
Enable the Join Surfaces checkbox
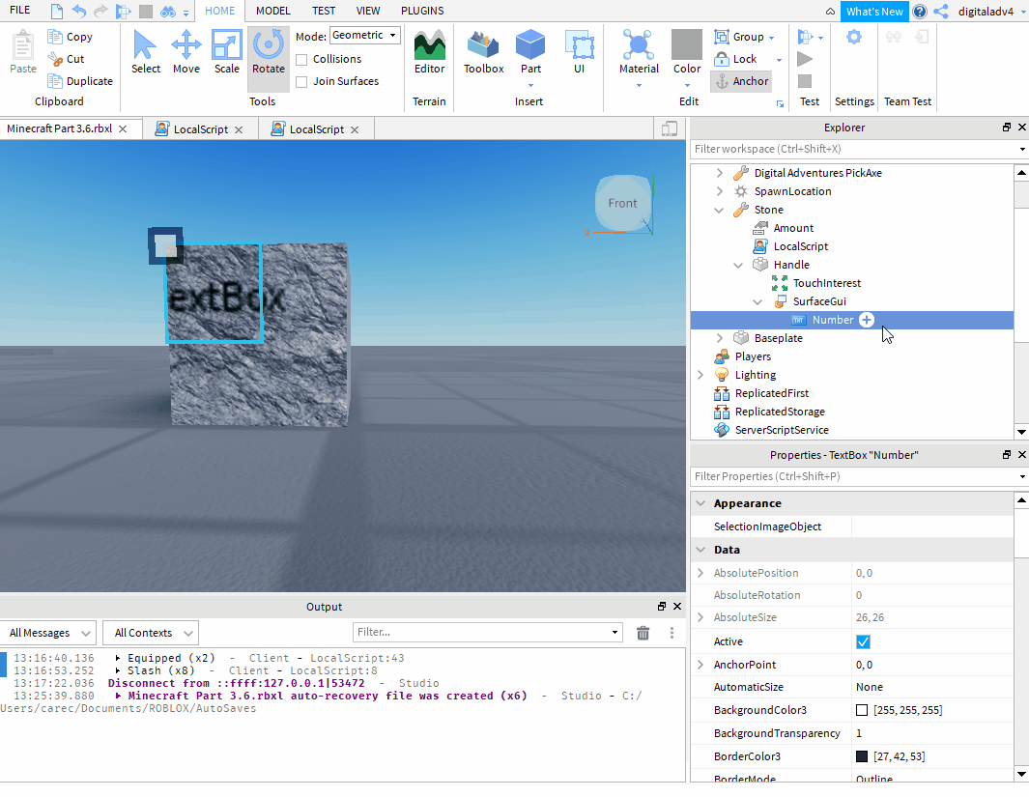pos(301,82)
